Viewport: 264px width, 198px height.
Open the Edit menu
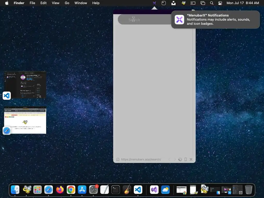coord(43,3)
